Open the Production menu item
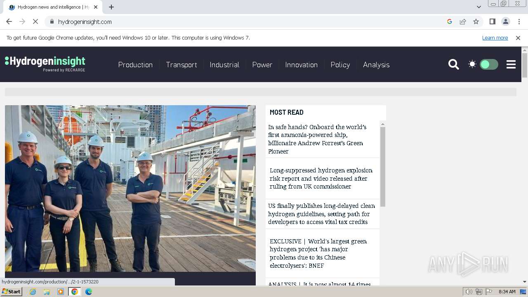Screen dimensions: 528x297 135,65
